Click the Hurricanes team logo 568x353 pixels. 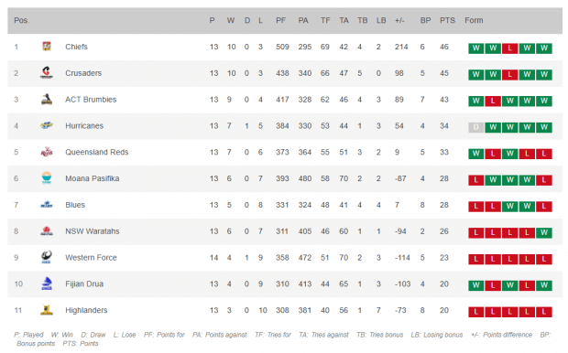click(47, 125)
